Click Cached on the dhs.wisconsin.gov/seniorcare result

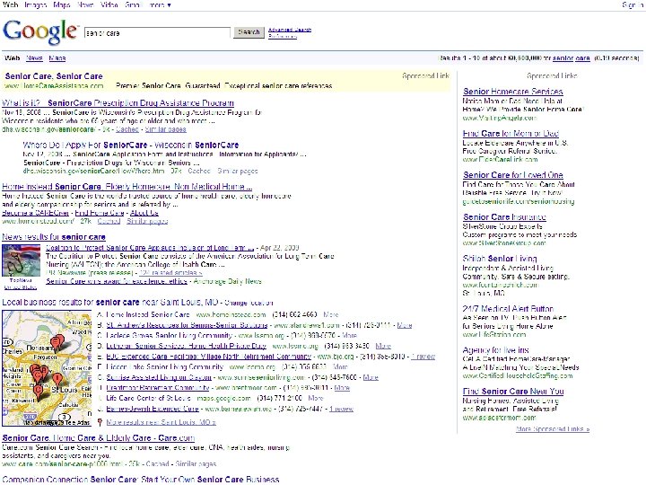pyautogui.click(x=127, y=129)
